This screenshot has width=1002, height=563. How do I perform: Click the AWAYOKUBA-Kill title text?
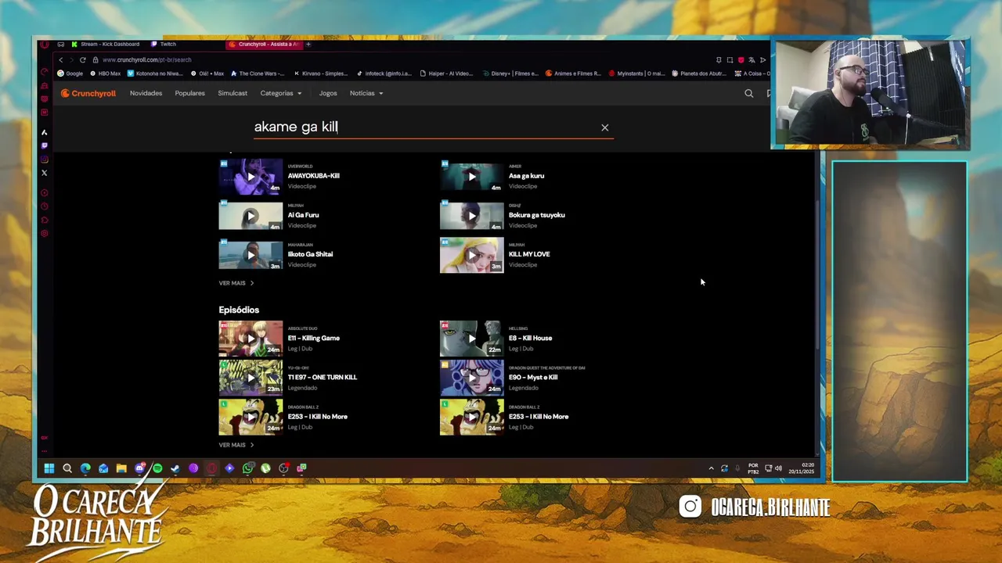coord(314,176)
